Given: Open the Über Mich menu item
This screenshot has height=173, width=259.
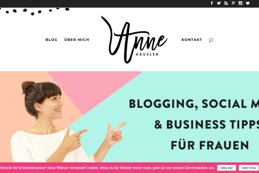Looking at the screenshot, I should [x=77, y=40].
